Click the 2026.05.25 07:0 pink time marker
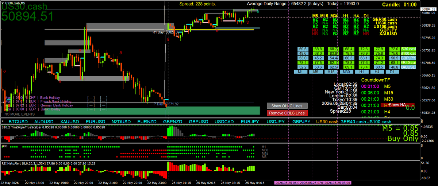Screen dimensions: 438x186 [x=311, y=183]
